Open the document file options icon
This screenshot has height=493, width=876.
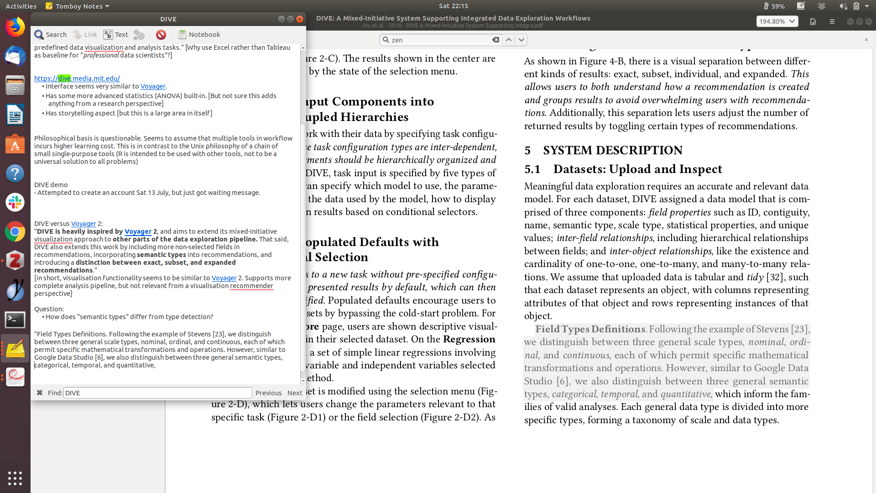point(813,21)
